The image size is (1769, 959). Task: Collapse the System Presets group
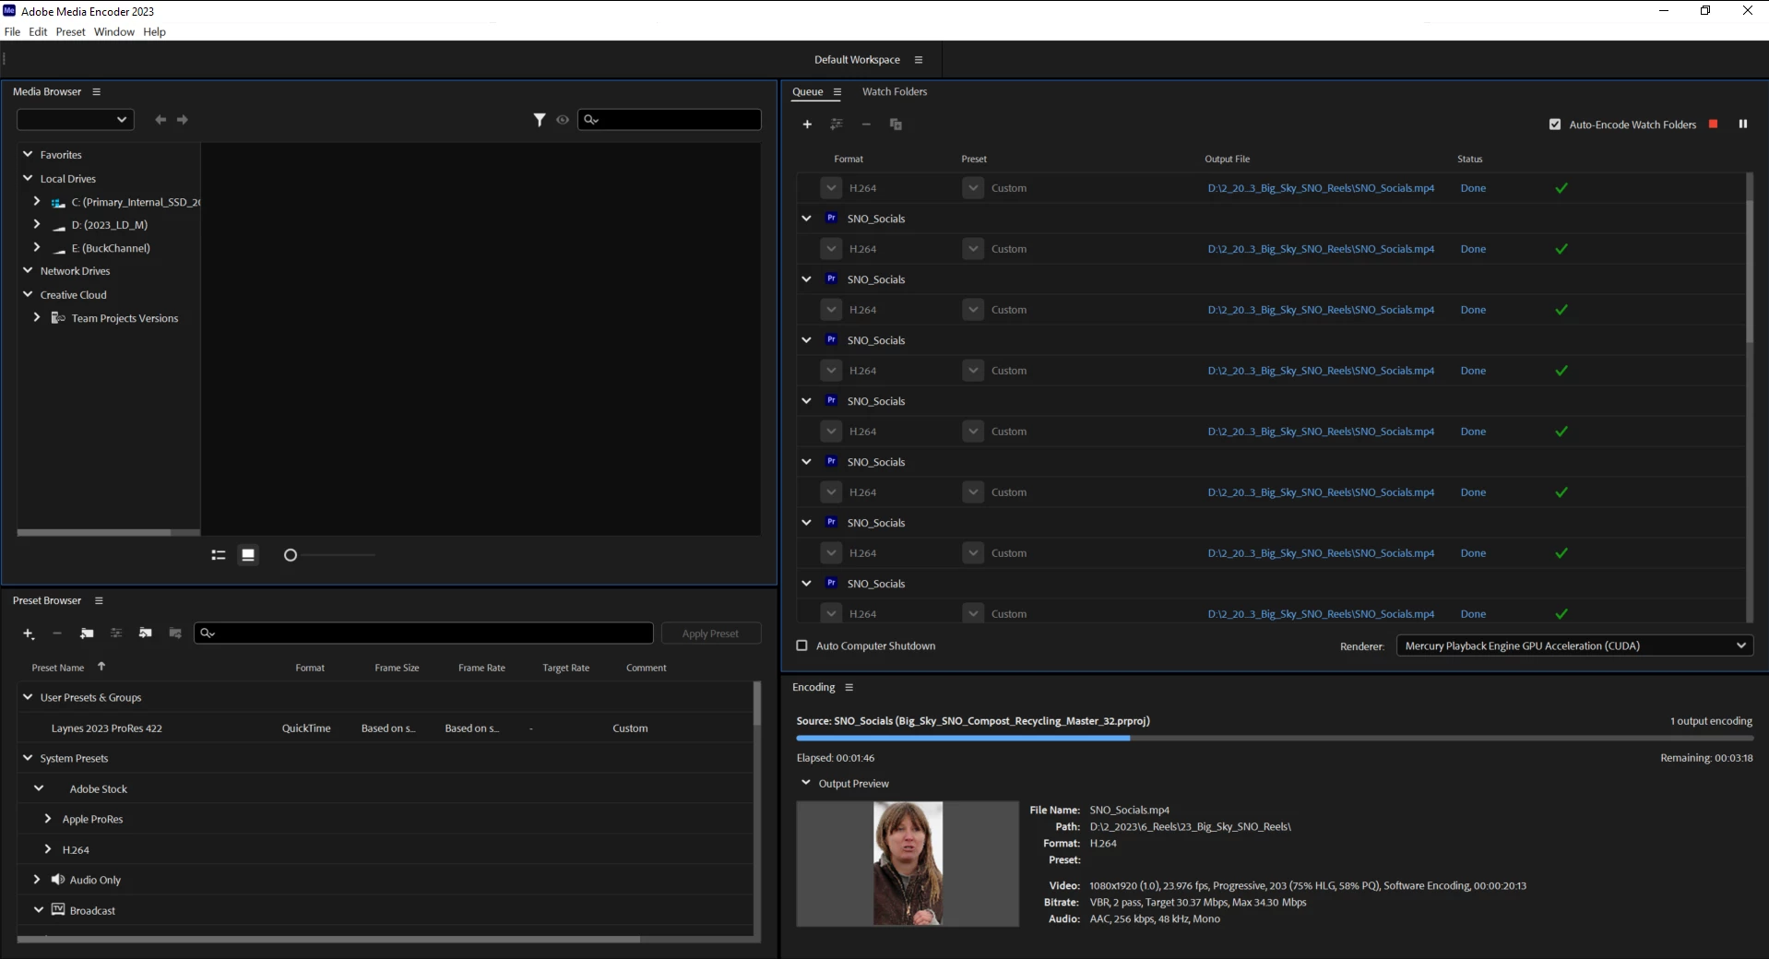28,758
